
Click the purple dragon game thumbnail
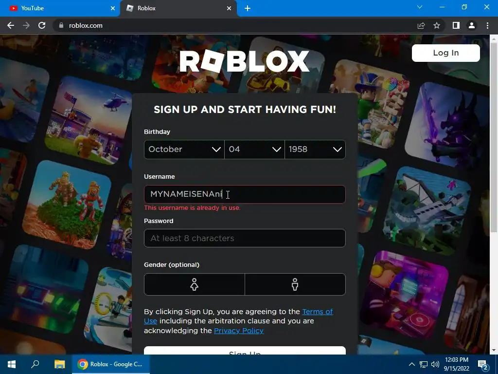[x=448, y=126]
